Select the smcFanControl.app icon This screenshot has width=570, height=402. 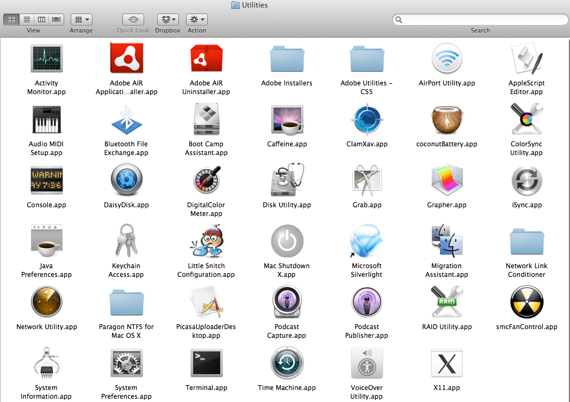pos(526,302)
